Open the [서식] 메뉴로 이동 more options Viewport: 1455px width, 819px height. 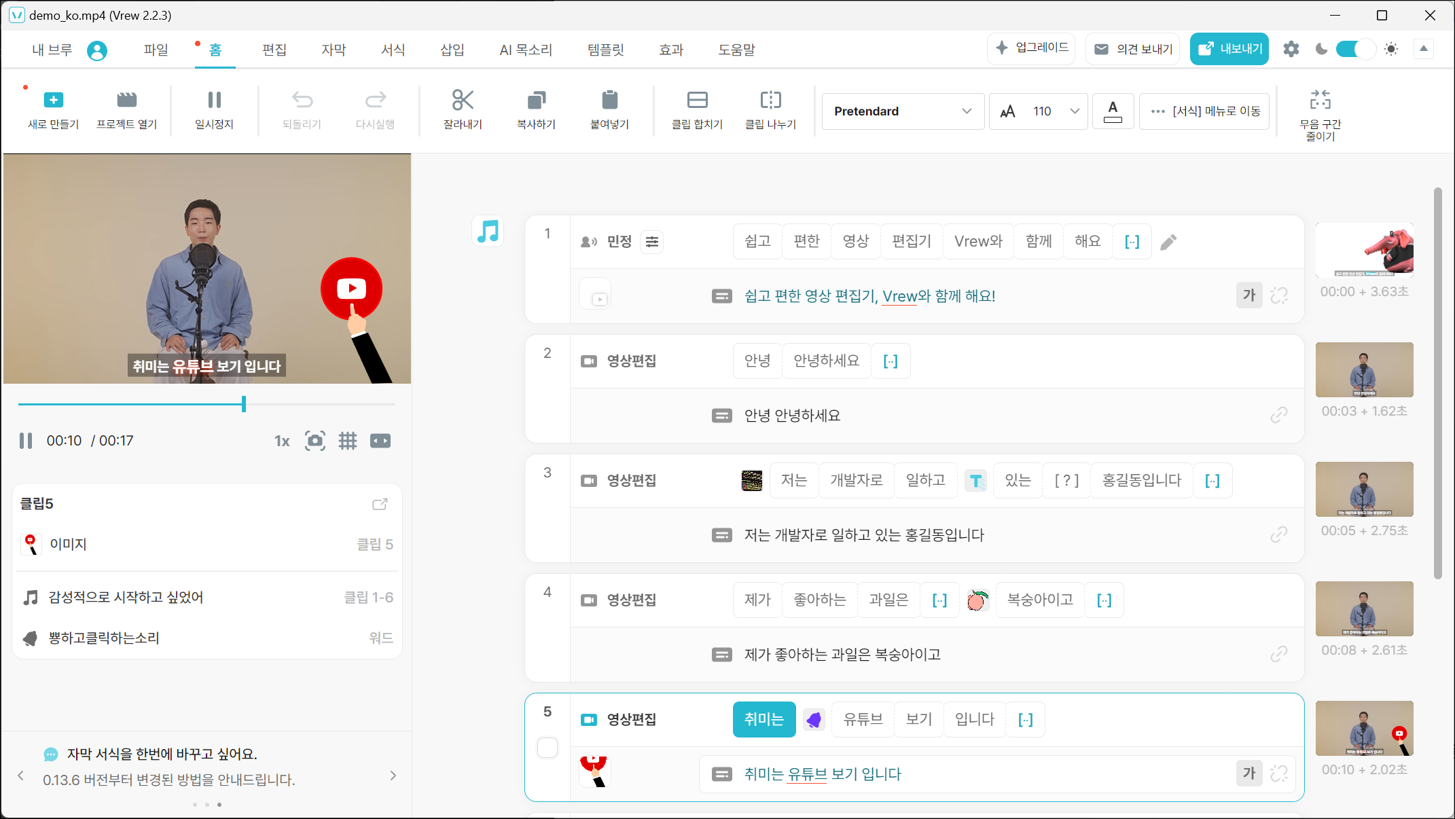pos(1204,111)
